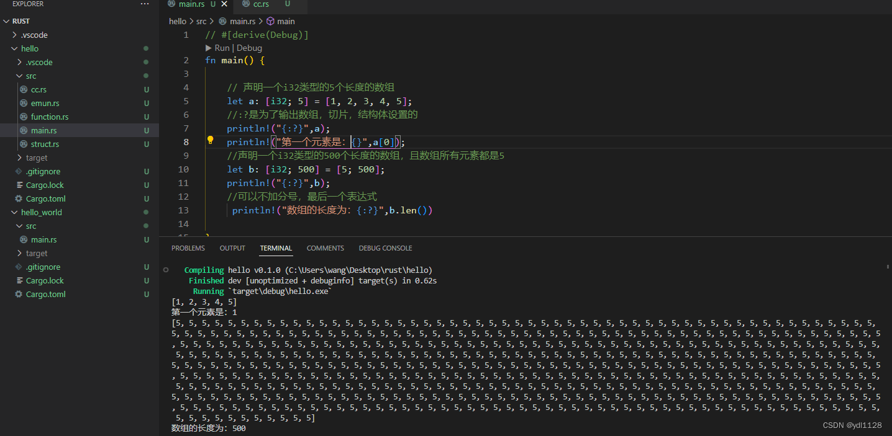Open the OUTPUT panel
Viewport: 892px width, 436px height.
(232, 248)
